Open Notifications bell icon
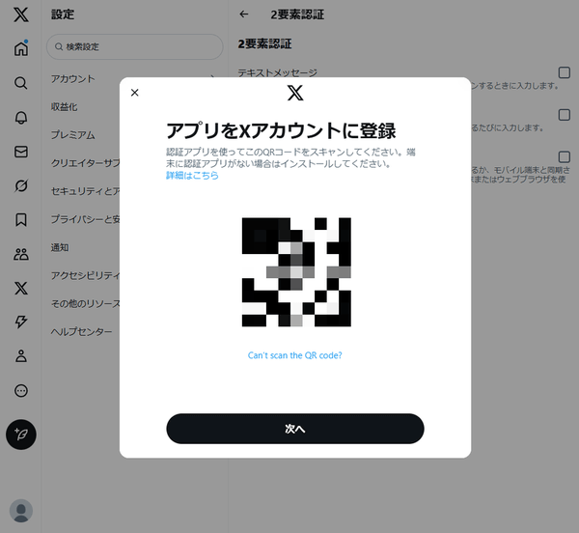 pyautogui.click(x=21, y=118)
